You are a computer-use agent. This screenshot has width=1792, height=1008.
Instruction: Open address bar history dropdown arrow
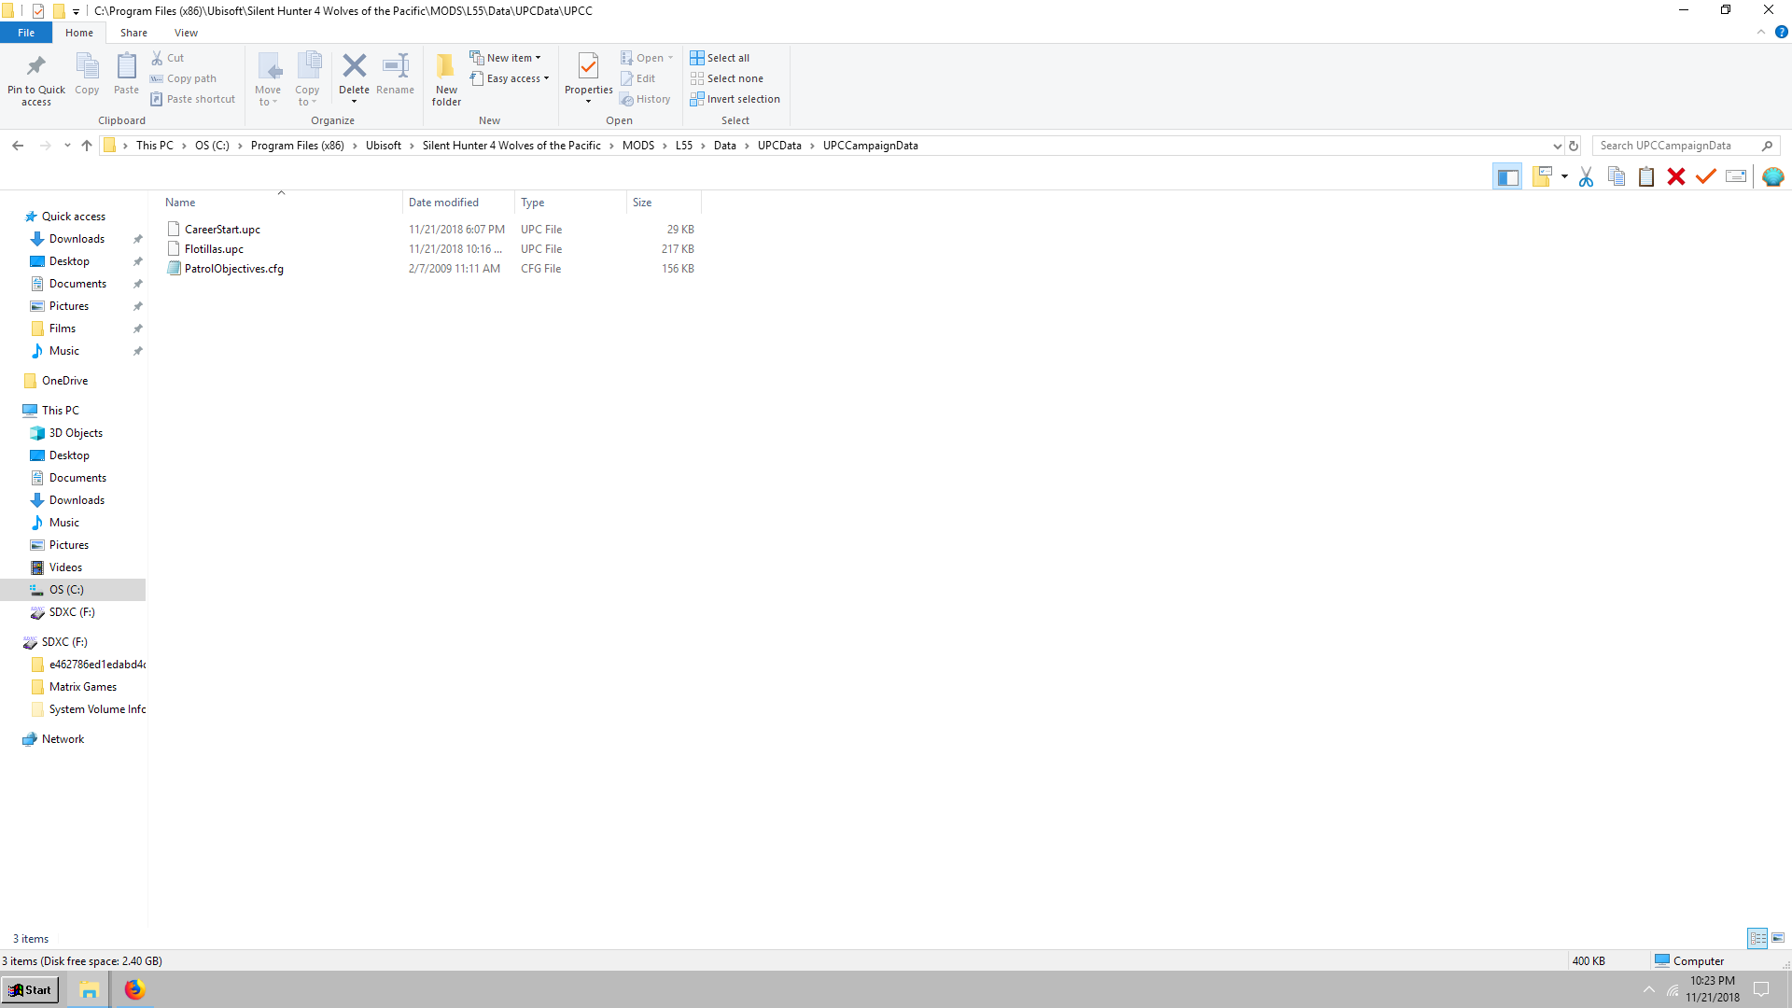1557,146
